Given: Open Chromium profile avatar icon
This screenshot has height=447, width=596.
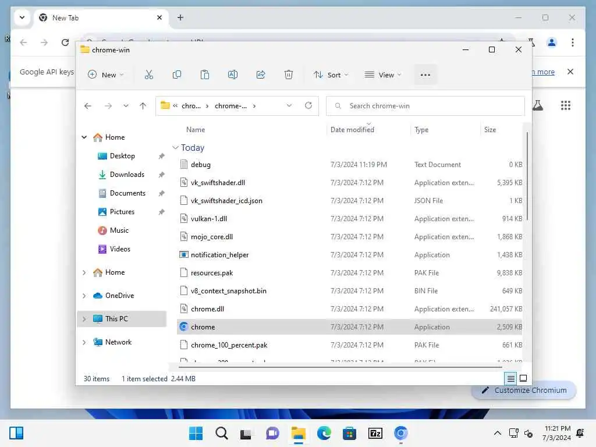Looking at the screenshot, I should (552, 42).
